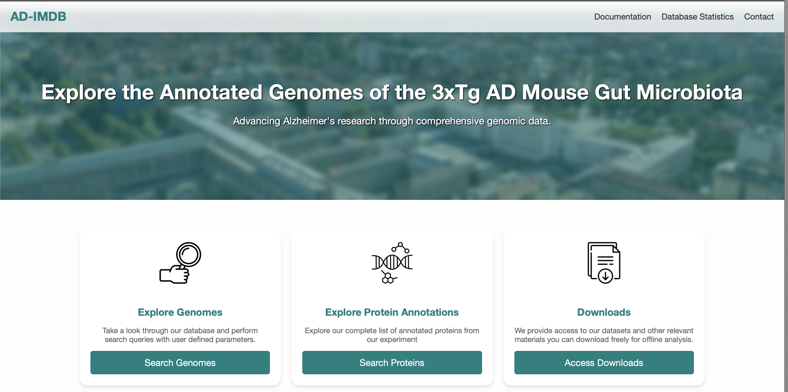Click the Explore Protein Annotations heading
The height and width of the screenshot is (392, 788).
click(392, 312)
